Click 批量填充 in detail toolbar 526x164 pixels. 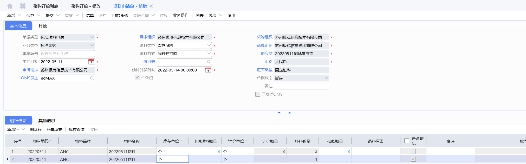(x=54, y=130)
